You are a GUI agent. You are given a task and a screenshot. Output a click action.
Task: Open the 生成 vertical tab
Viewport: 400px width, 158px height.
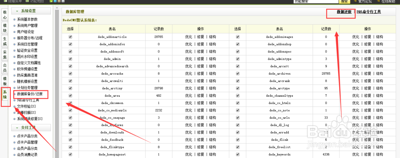(5, 42)
